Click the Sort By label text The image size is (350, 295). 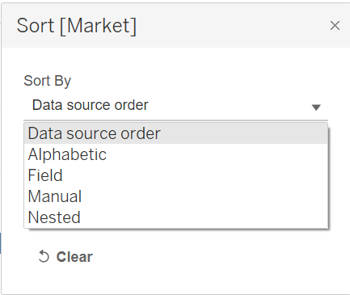tap(48, 81)
